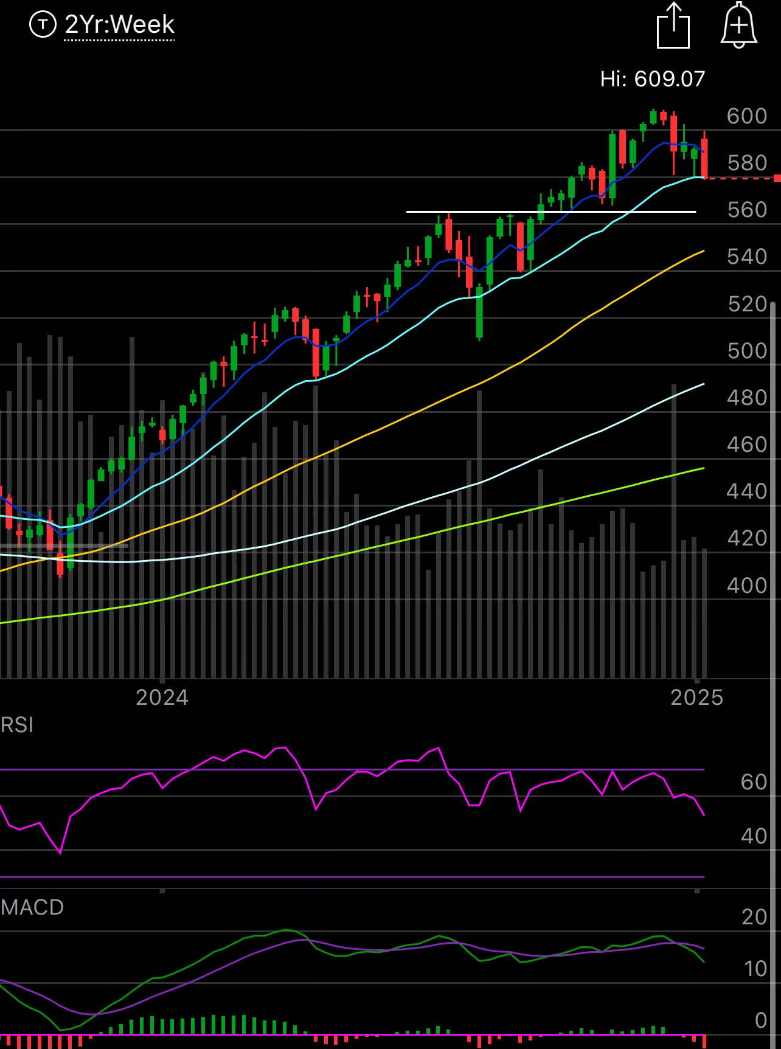Tap the MACD indicator label
Viewport: 781px width, 1049px height.
point(32,907)
